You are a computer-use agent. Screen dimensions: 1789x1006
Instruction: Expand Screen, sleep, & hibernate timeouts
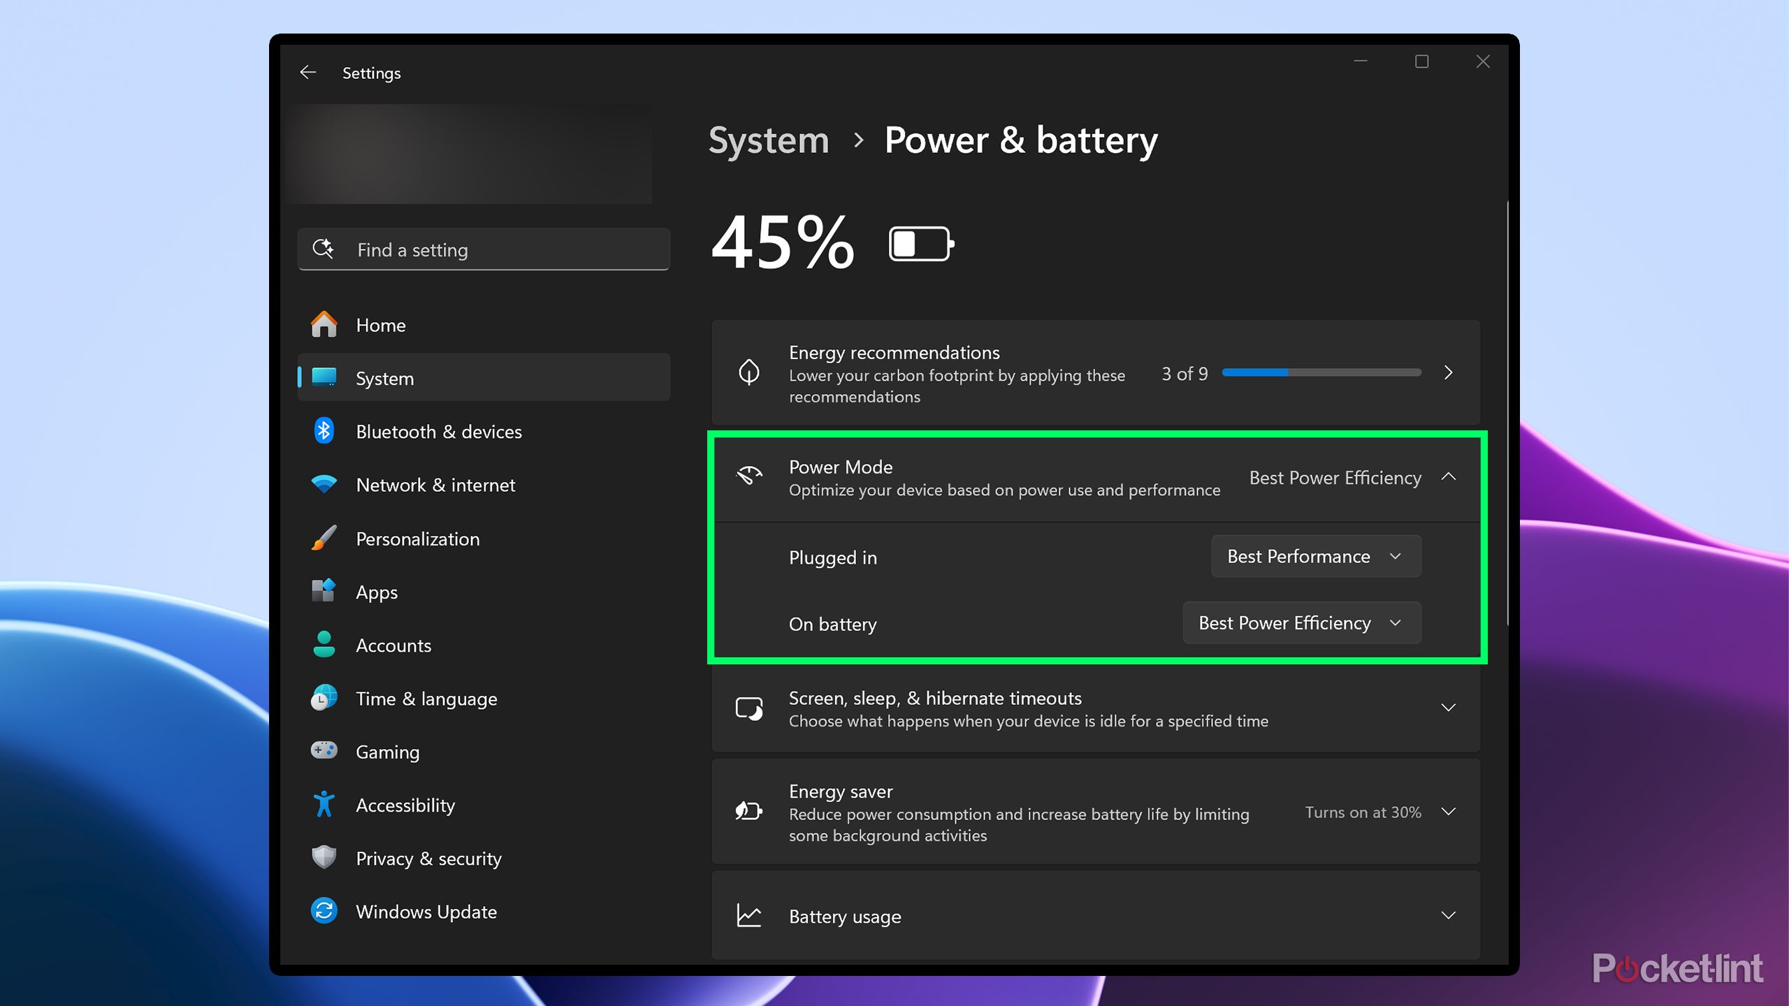pyautogui.click(x=1448, y=708)
